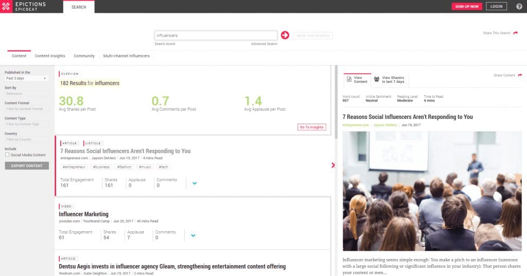Click the 30.8 Avg Shares value
This screenshot has width=527, height=276.
coord(71,101)
